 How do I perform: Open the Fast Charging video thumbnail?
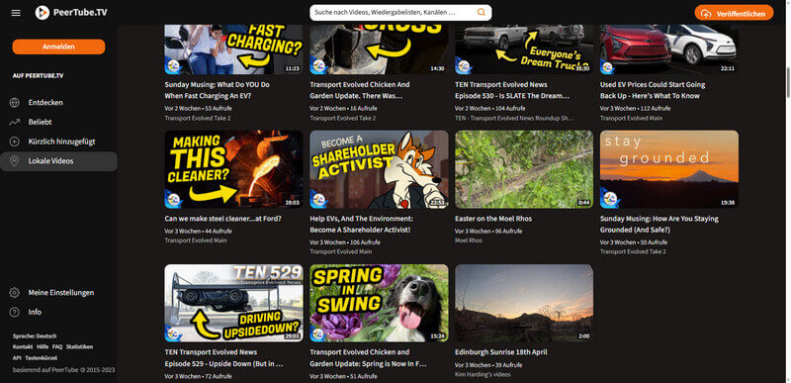coord(233,49)
